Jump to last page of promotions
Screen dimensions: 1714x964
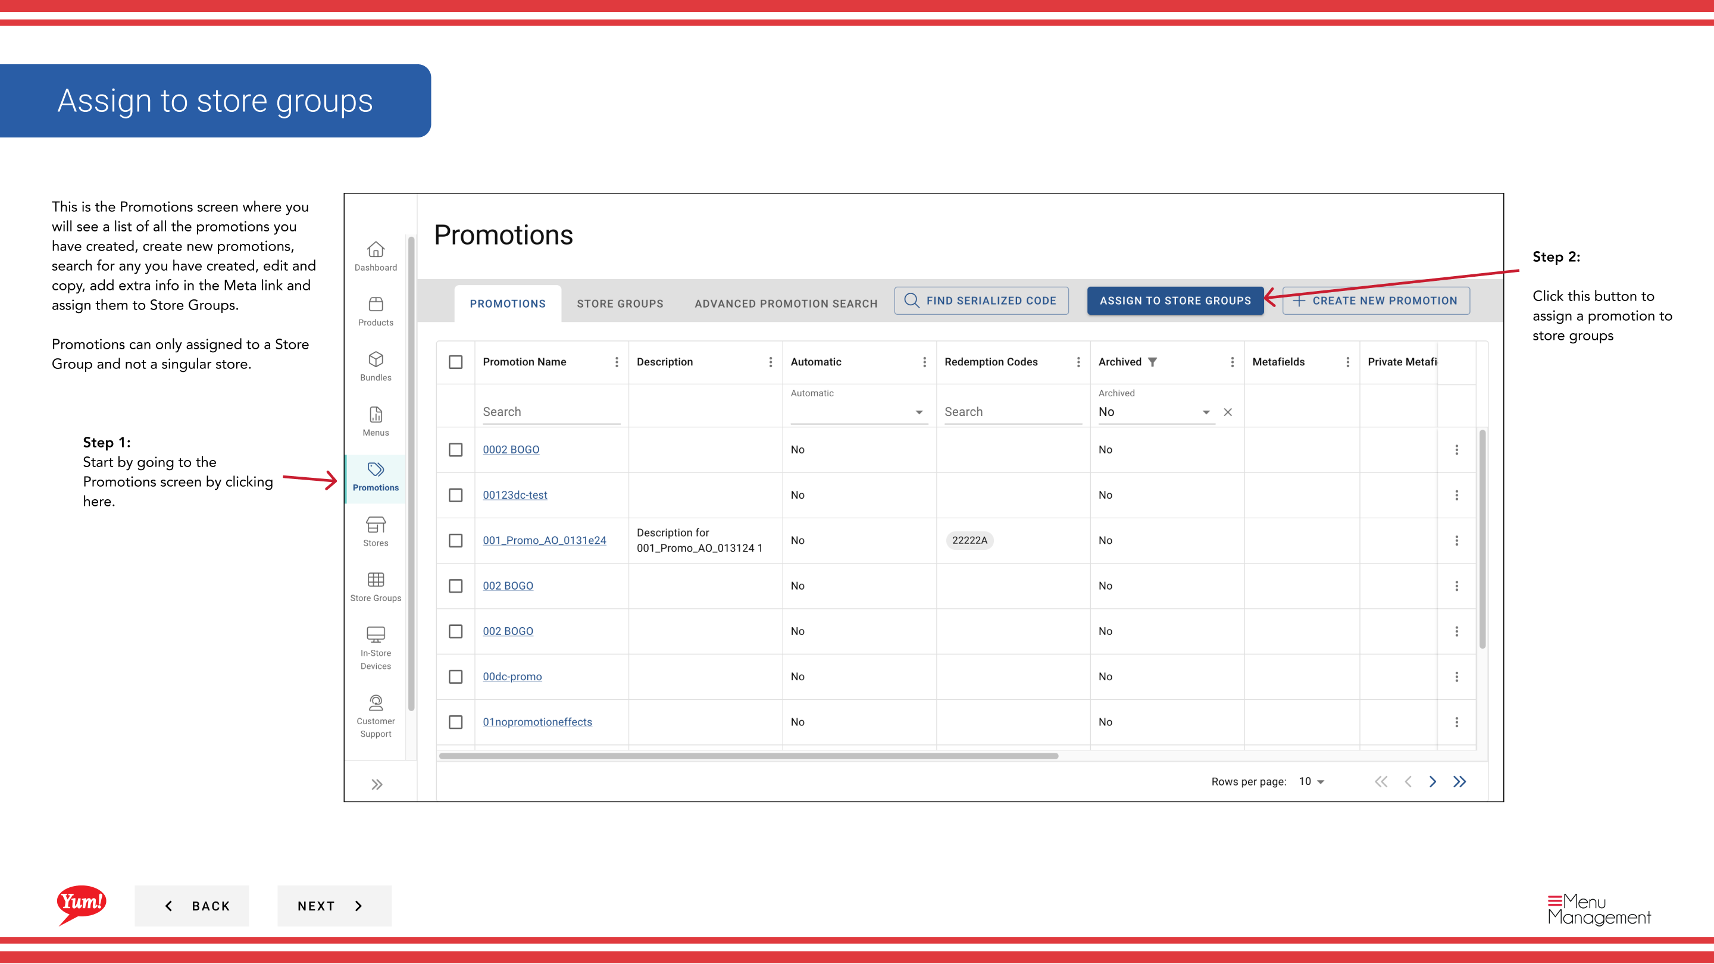[x=1459, y=782]
